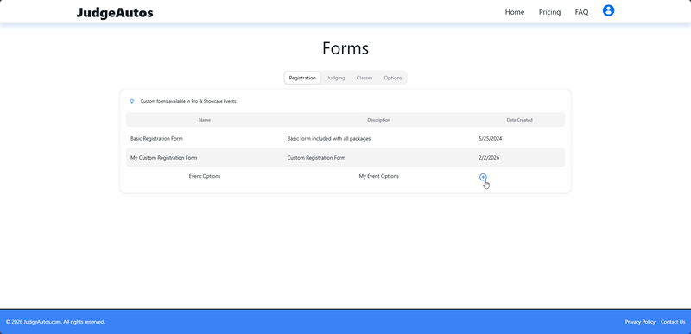Click the Date Created column header

coord(519,120)
